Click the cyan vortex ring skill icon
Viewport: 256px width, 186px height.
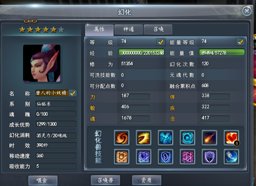pyautogui.click(x=188, y=138)
